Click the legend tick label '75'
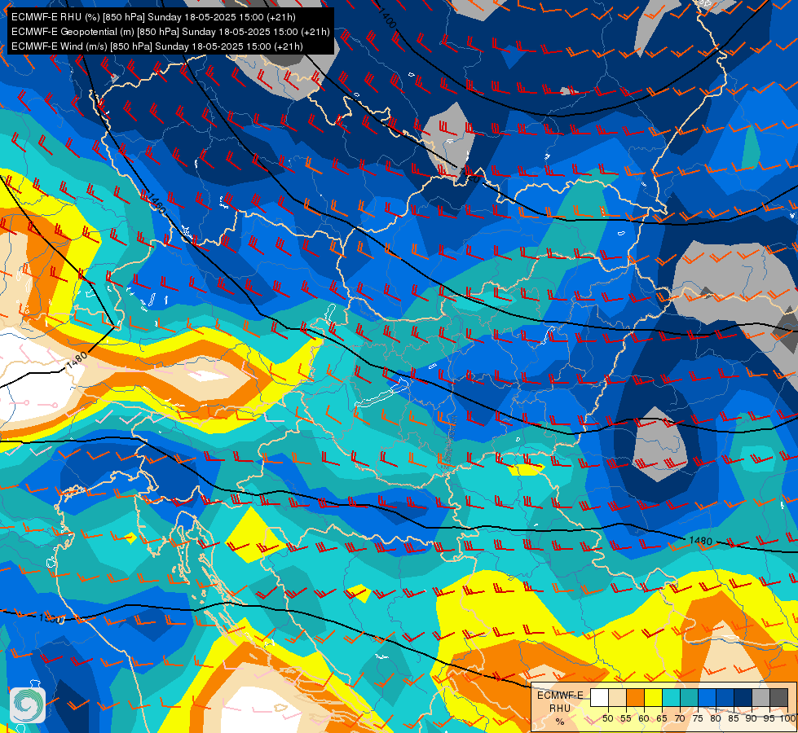This screenshot has width=798, height=733. point(698,718)
